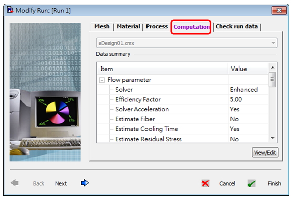
Task: Click the View/Edit button
Action: pos(265,153)
